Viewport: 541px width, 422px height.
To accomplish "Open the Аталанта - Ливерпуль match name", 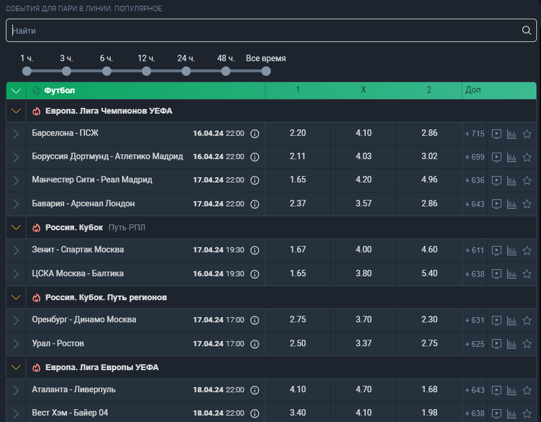I will coord(74,389).
